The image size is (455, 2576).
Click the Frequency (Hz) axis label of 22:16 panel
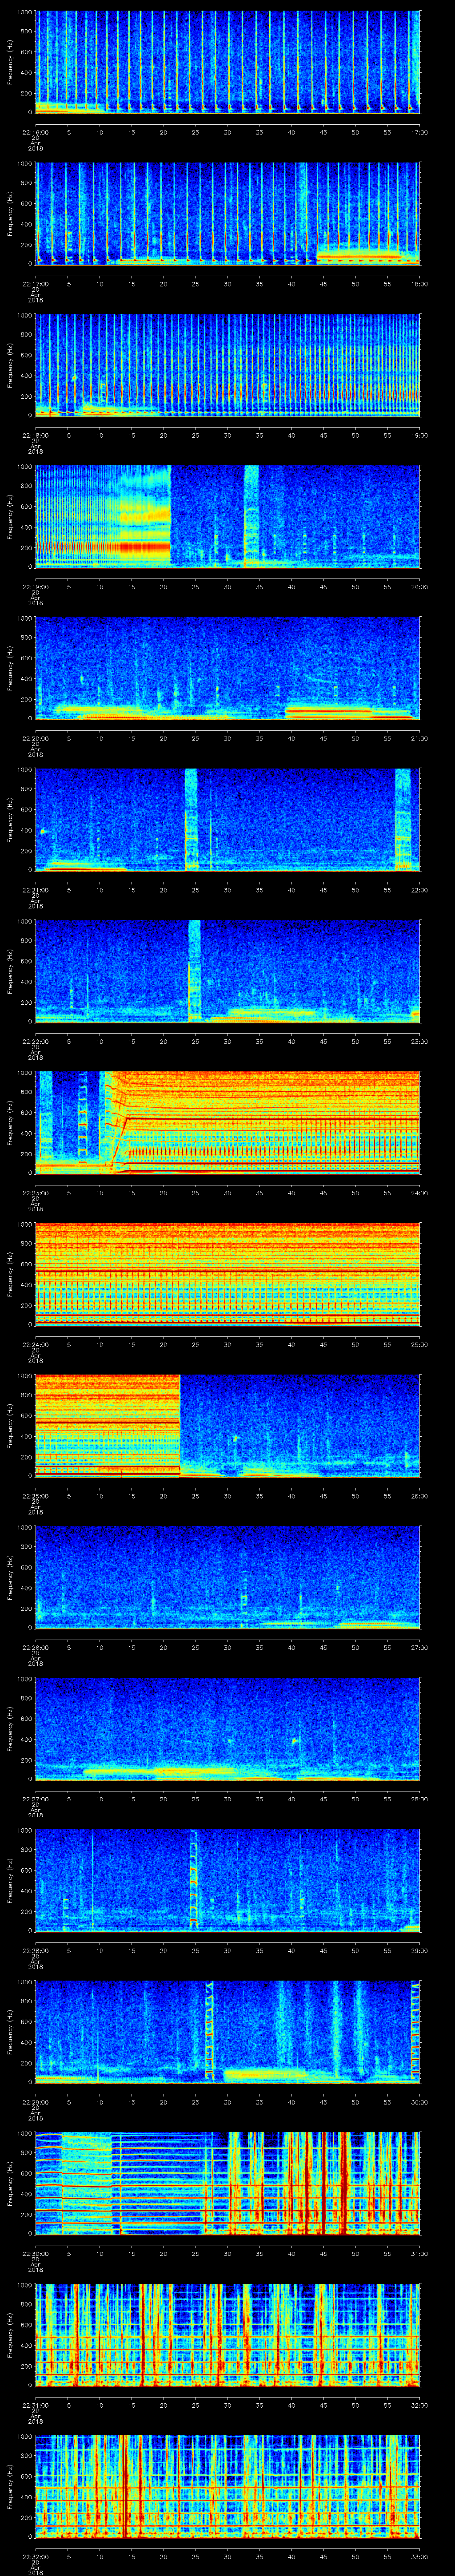click(10, 62)
